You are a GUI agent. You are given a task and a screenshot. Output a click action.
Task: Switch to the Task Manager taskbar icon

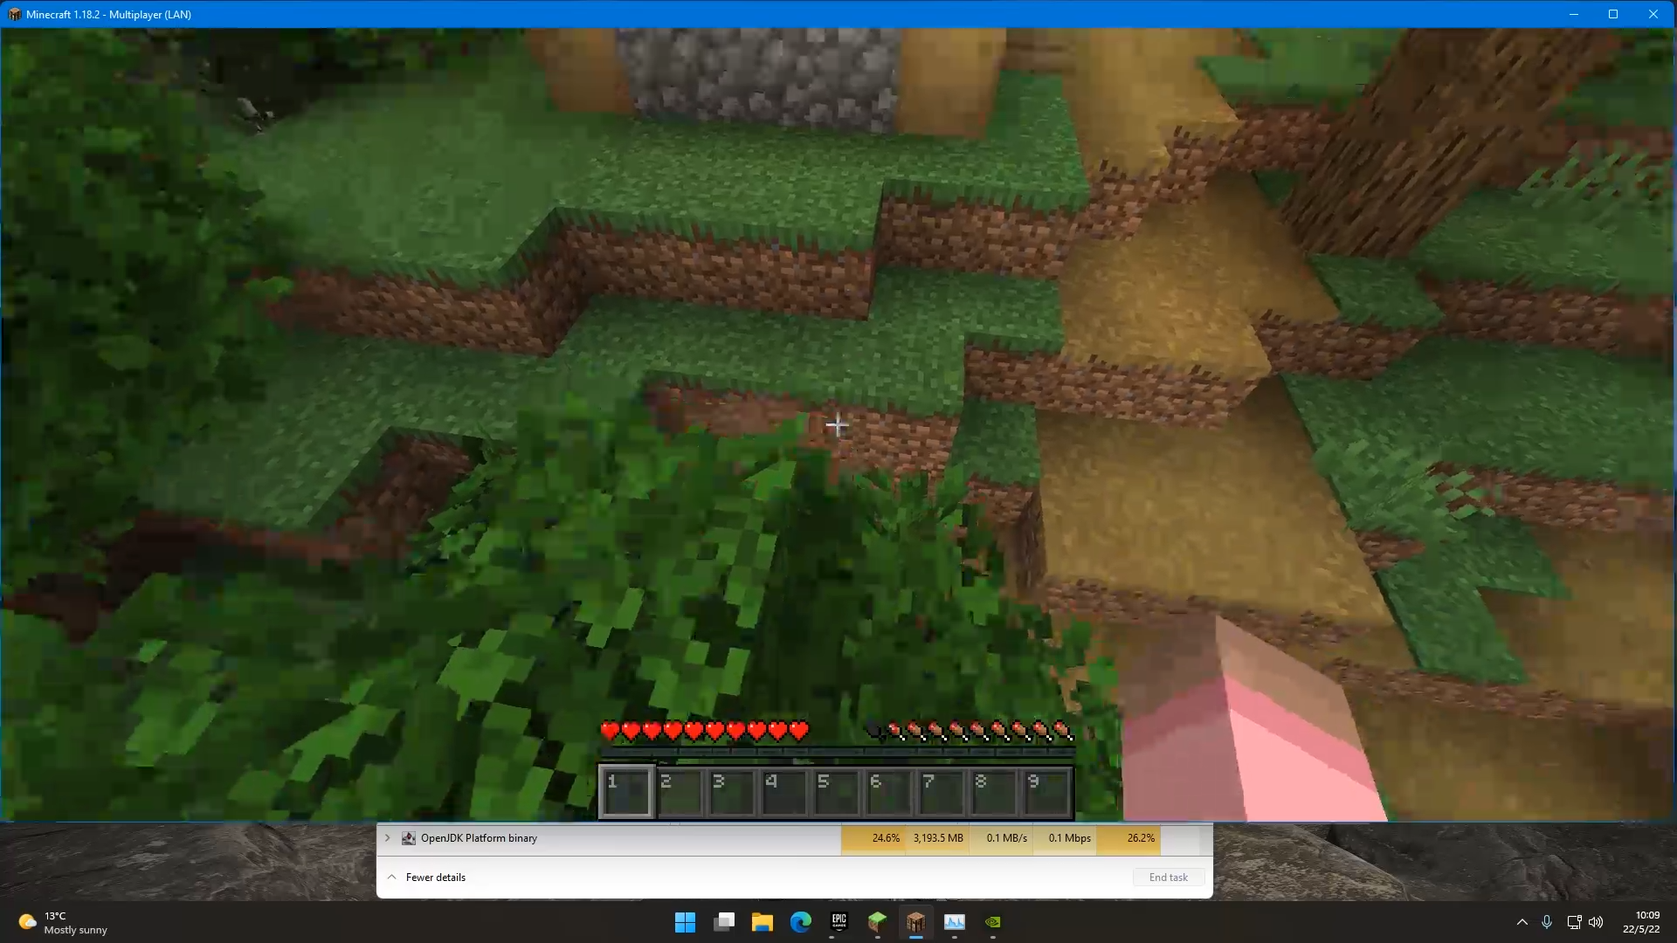954,922
